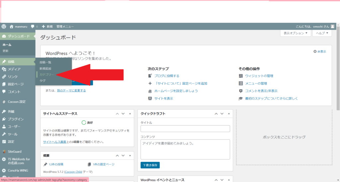Select 投稿一覧 in the flyout submenu
The image size is (340, 182).
click(45, 62)
